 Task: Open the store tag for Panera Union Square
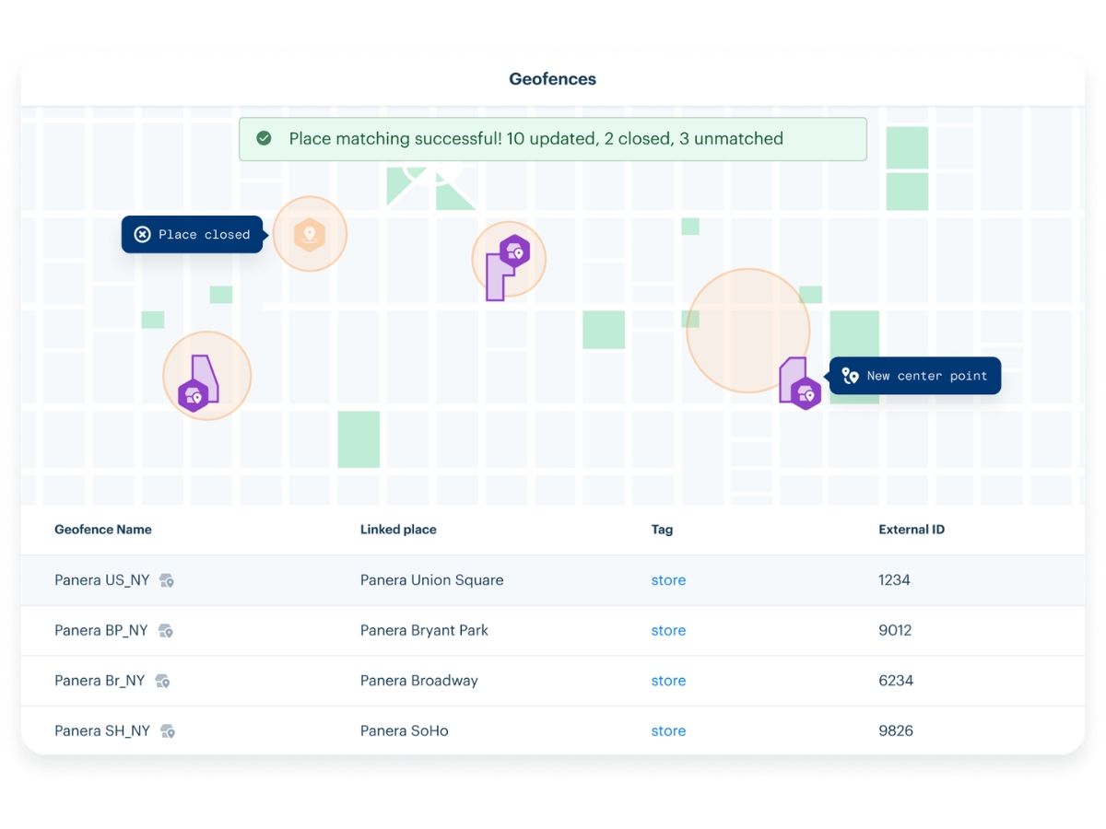point(668,580)
